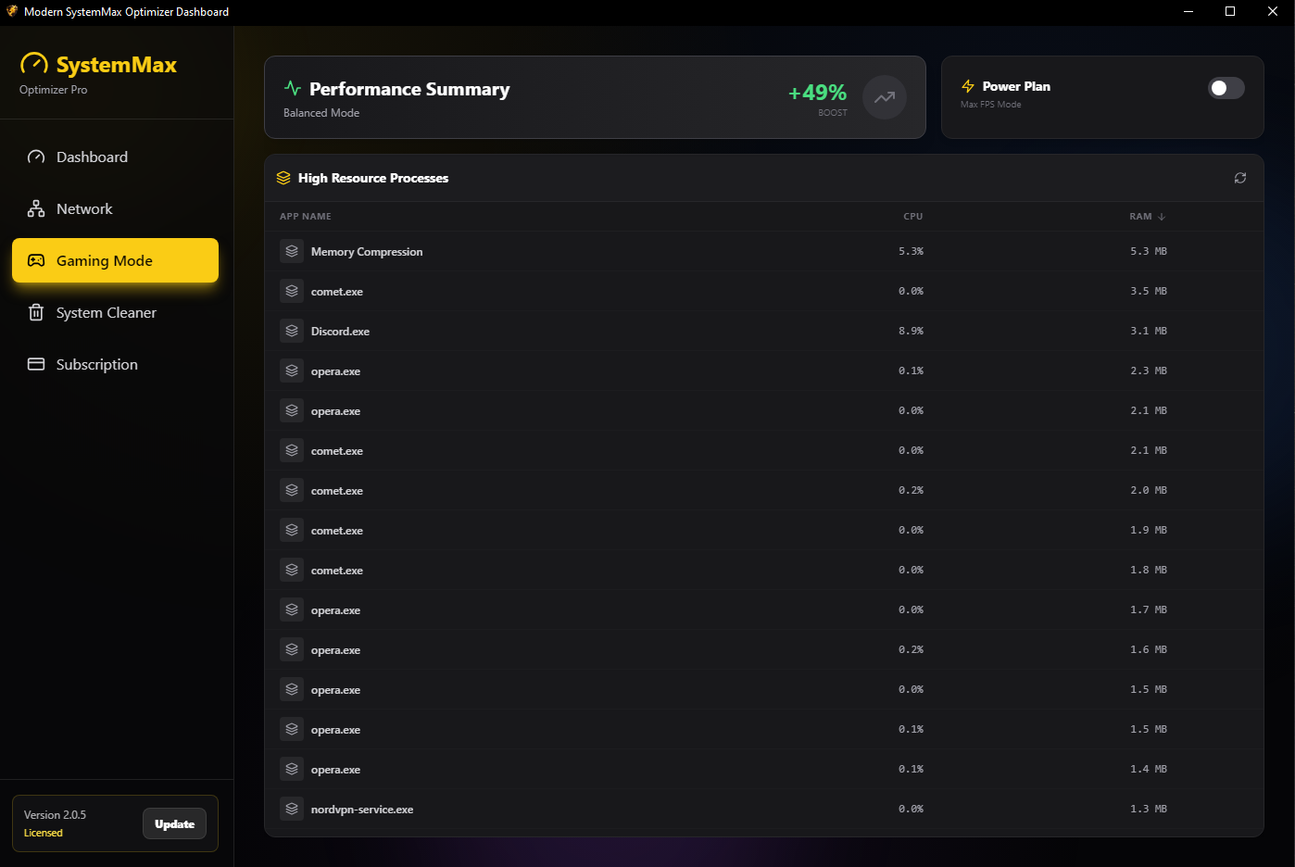The image size is (1295, 867).
Task: Click the app icon in the title bar
Action: pos(11,11)
